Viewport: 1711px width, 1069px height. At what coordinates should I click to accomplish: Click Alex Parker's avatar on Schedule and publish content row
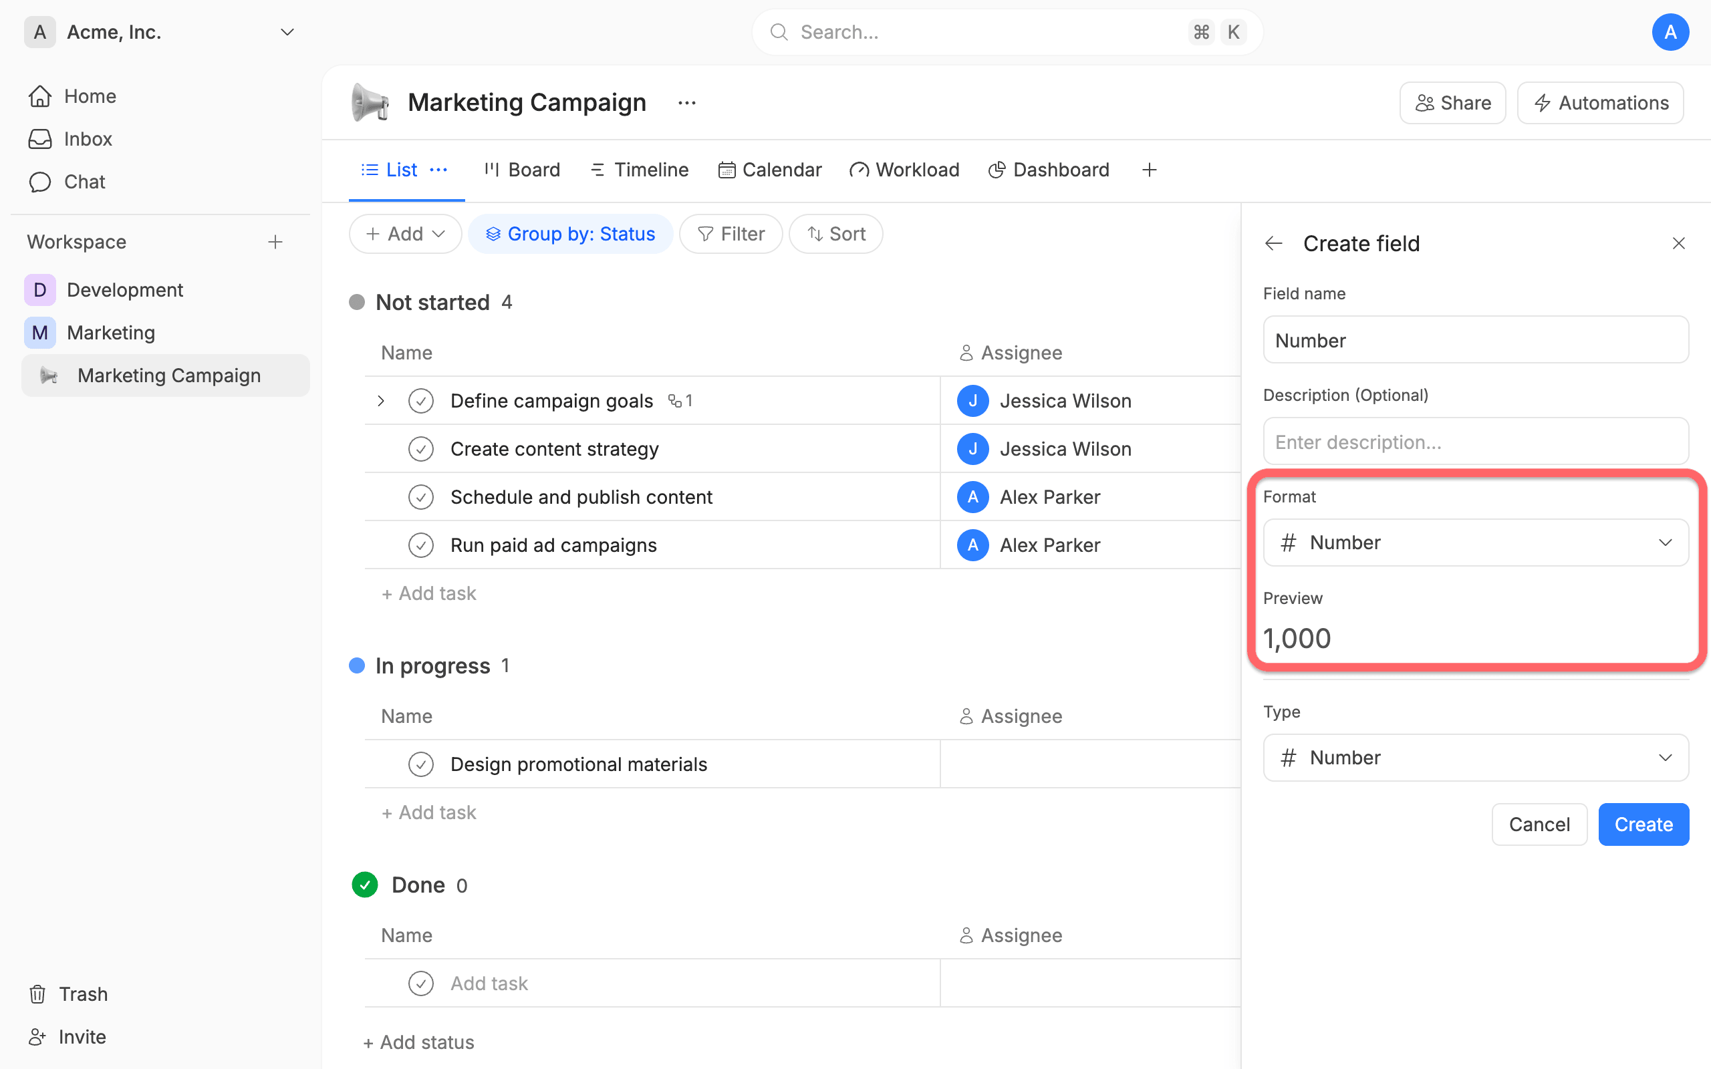[973, 497]
